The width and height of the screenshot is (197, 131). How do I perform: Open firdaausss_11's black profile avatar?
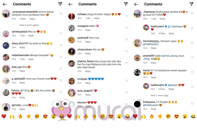coord(137,104)
